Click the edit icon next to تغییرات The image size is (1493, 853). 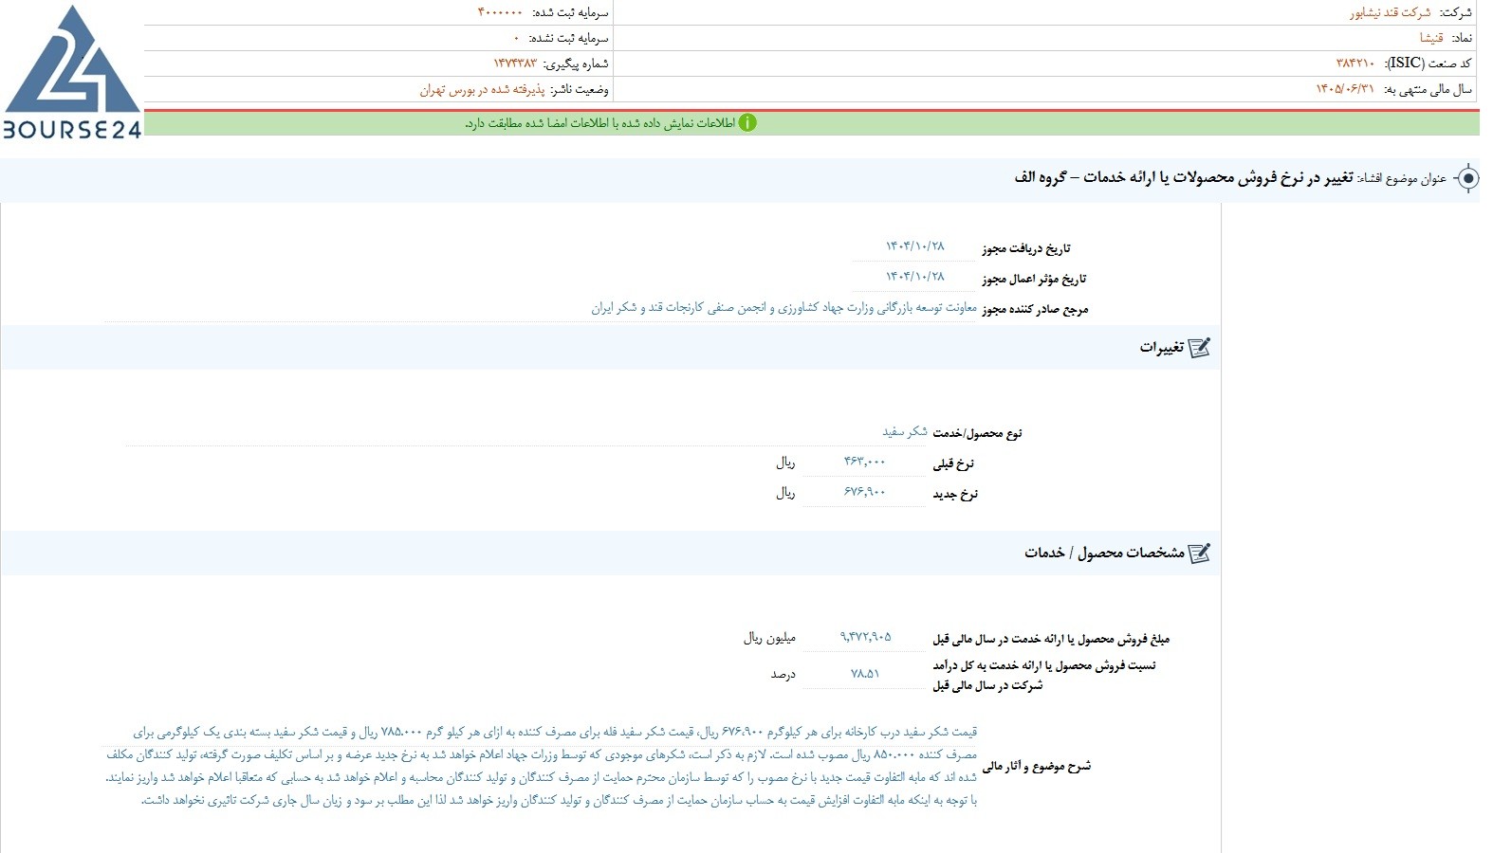click(x=1199, y=348)
